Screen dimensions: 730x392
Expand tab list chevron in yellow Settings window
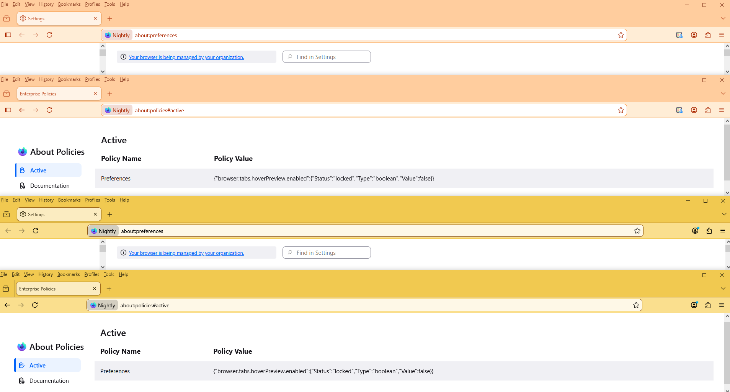click(723, 214)
